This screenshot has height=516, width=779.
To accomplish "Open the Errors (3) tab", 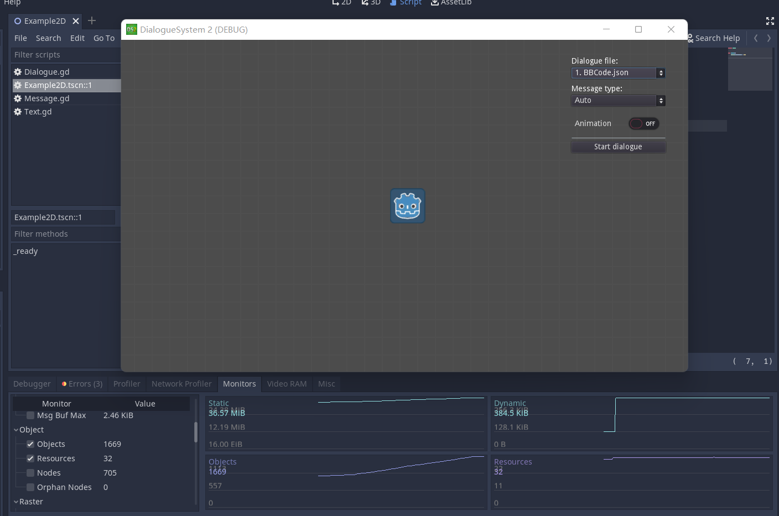I will 82,384.
